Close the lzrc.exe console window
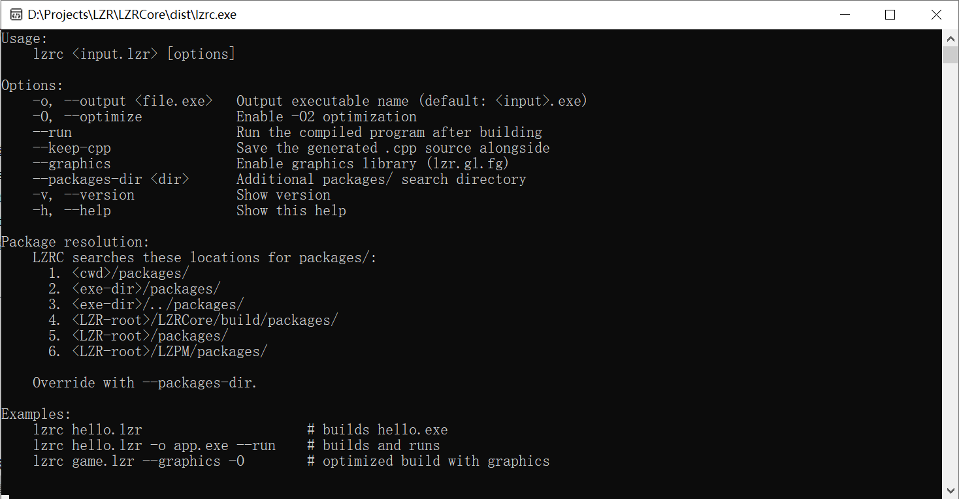 935,14
